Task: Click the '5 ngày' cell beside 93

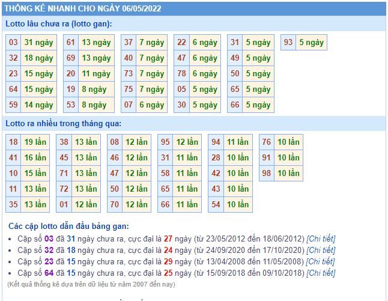Action: pyautogui.click(x=312, y=42)
